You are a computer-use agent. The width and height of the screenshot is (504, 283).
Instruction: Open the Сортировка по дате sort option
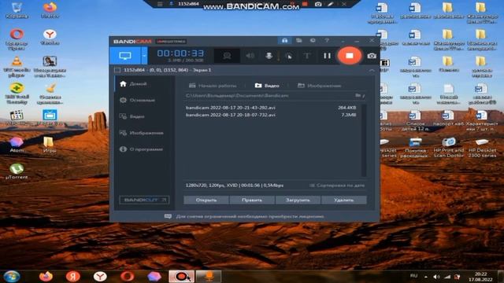point(337,186)
